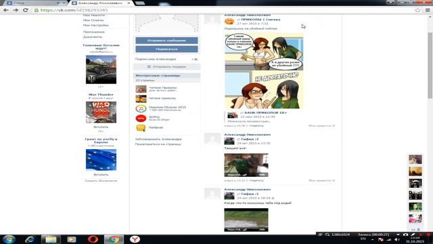The image size is (433, 244).
Task: Play the Танцуют все gif thumbnail
Action: tap(246, 165)
